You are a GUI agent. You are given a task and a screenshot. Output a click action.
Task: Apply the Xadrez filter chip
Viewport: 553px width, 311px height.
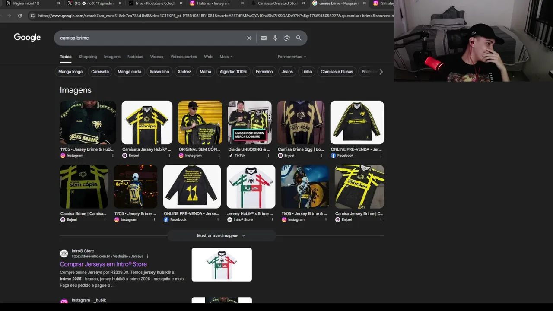click(184, 72)
